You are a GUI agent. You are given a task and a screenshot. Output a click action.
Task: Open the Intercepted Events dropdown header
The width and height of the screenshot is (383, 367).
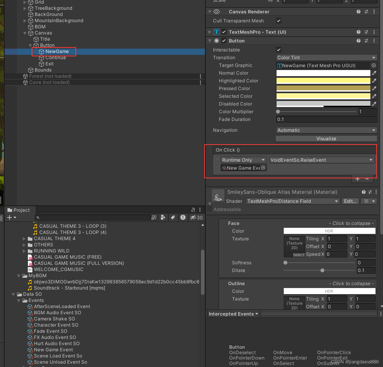233,314
